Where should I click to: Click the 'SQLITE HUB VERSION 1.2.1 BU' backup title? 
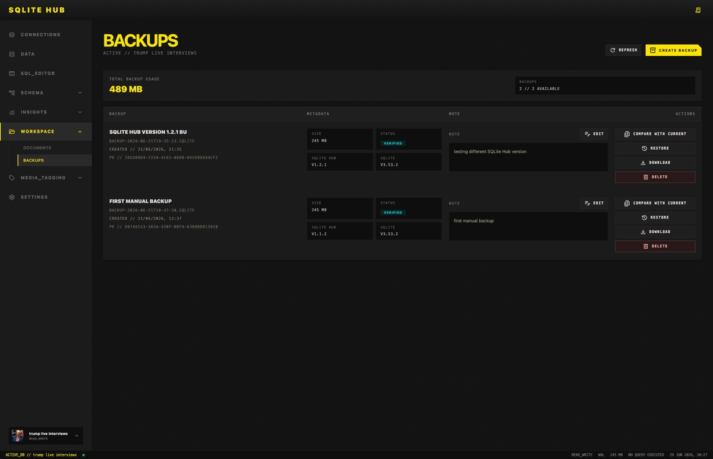tap(148, 132)
